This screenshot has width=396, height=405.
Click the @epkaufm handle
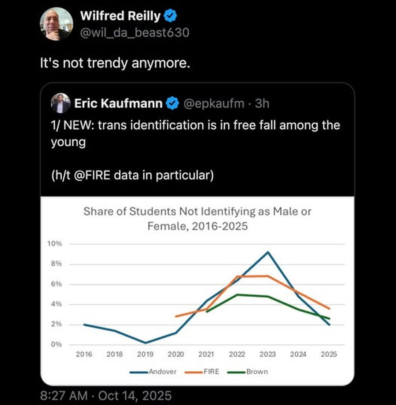coord(214,104)
